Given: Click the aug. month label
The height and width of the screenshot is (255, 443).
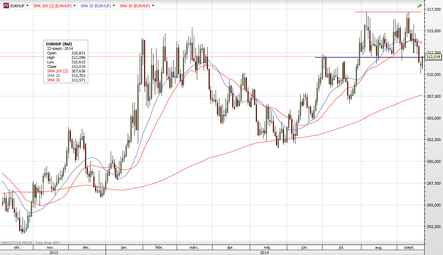Looking at the screenshot, I should pyautogui.click(x=379, y=247).
